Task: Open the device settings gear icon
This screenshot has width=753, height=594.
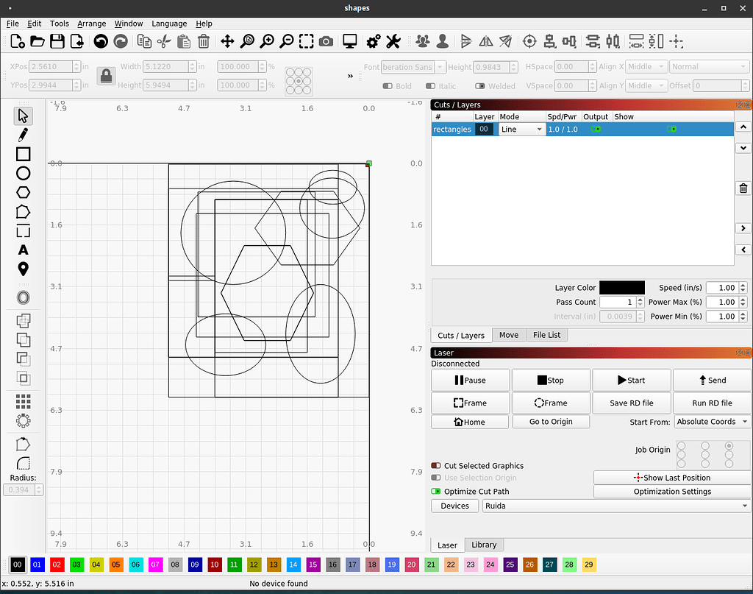Action: [x=373, y=42]
